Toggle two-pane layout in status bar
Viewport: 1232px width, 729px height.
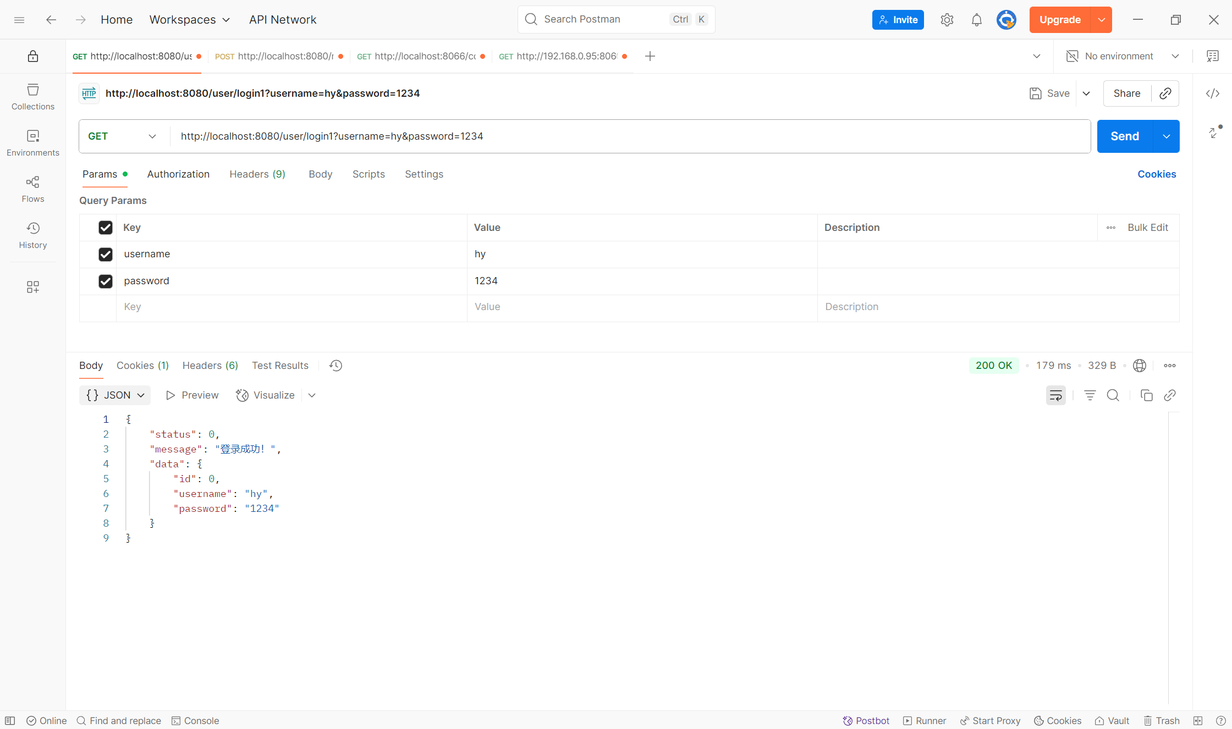pos(1198,721)
